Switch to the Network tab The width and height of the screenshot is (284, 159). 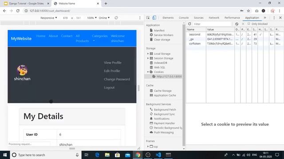tap(214, 18)
